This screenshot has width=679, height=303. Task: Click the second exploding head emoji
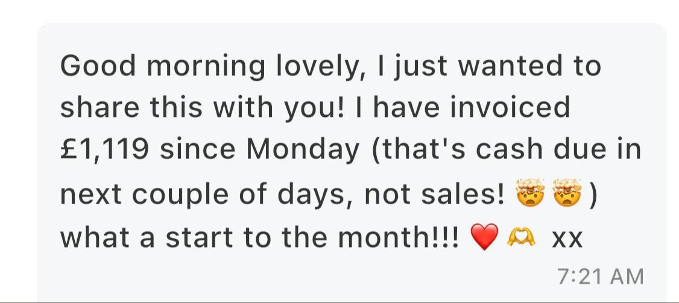coord(567,192)
